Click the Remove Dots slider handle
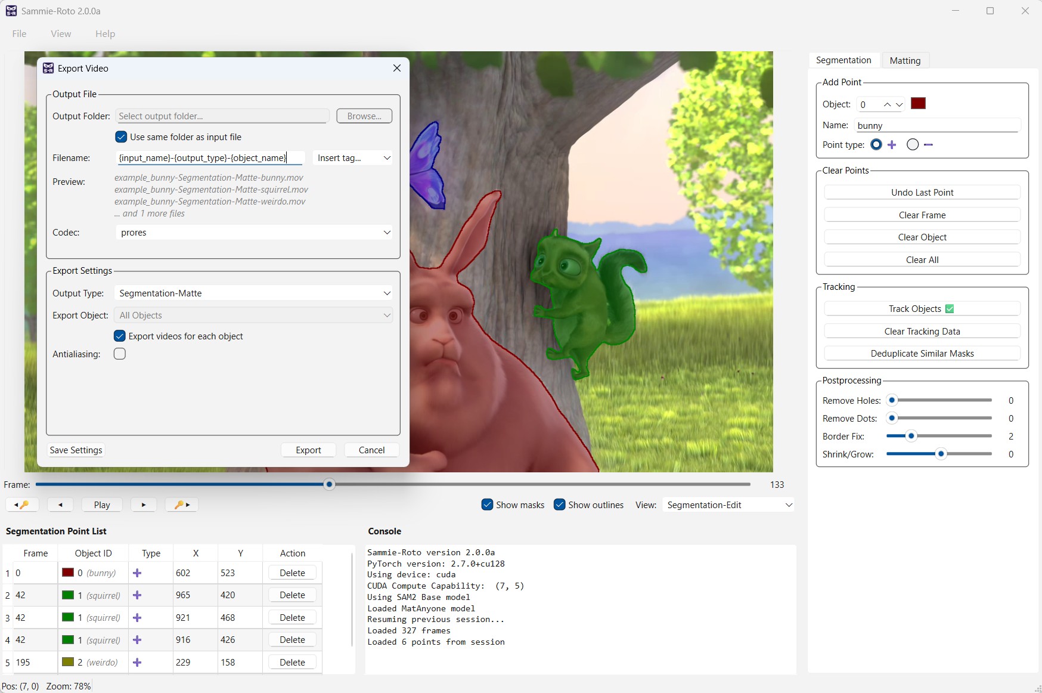Image resolution: width=1042 pixels, height=693 pixels. pyautogui.click(x=892, y=418)
